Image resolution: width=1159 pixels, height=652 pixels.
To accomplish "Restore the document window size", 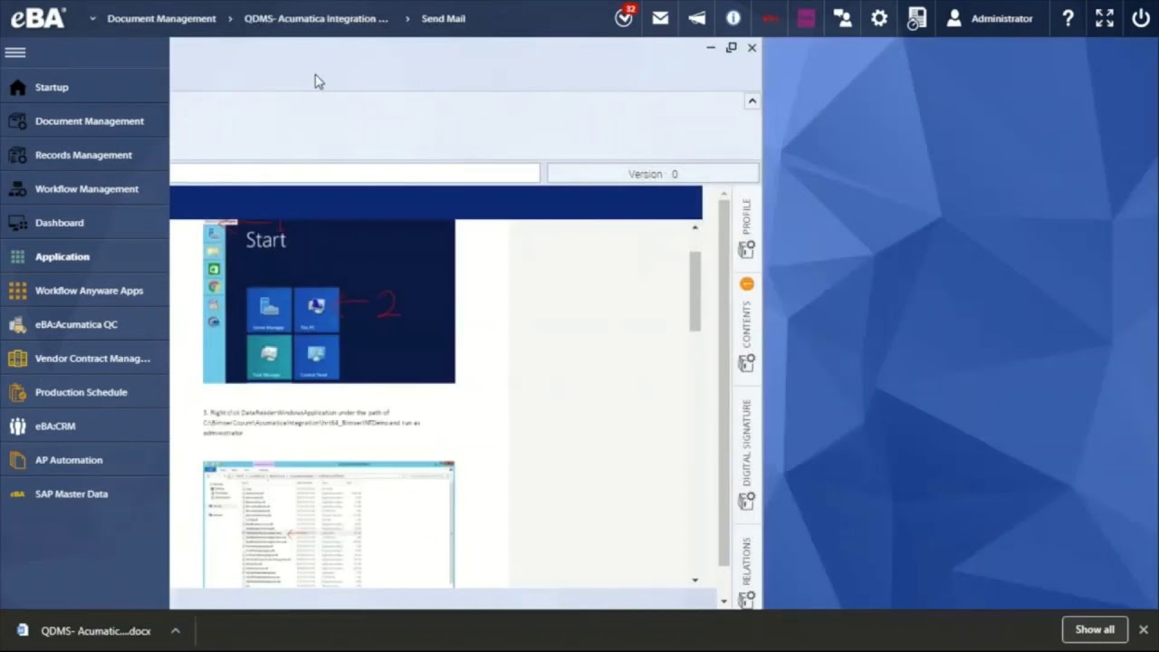I will point(732,48).
